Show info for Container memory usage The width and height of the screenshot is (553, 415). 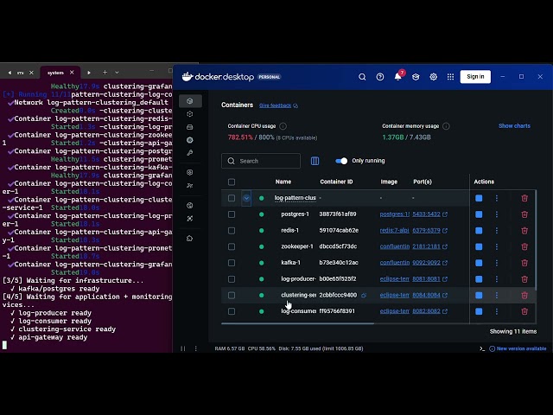click(446, 126)
